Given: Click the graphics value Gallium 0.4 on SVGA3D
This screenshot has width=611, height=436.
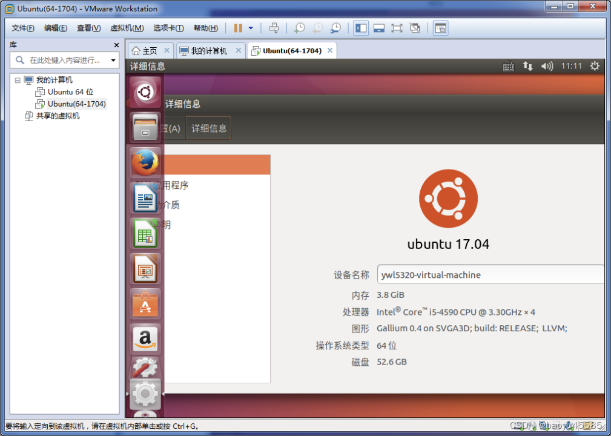Looking at the screenshot, I should (472, 328).
